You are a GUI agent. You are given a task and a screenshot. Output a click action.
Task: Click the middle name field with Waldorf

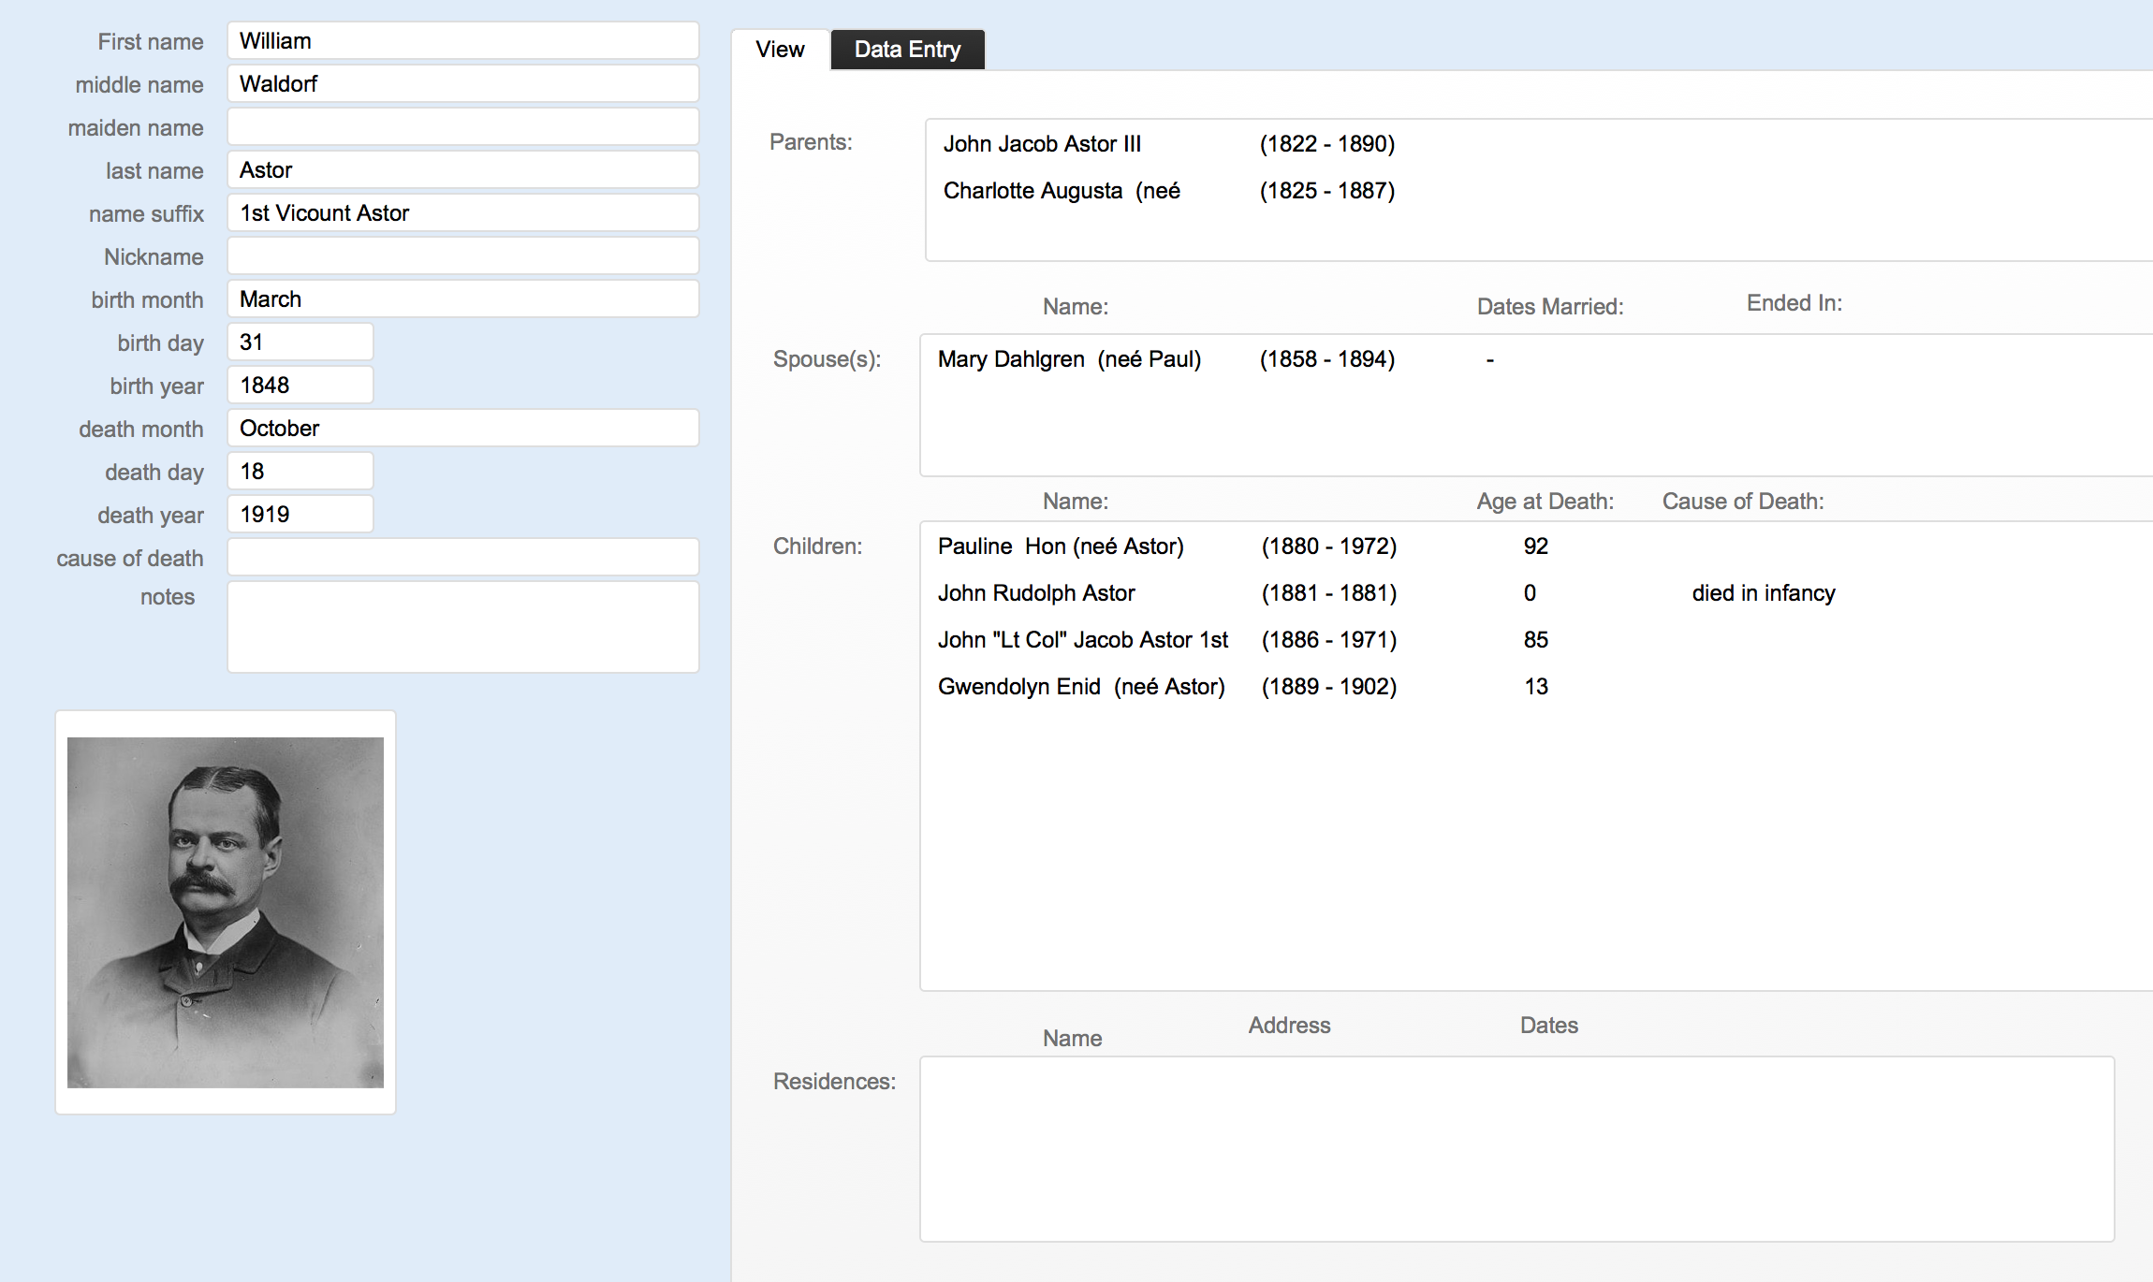click(462, 84)
